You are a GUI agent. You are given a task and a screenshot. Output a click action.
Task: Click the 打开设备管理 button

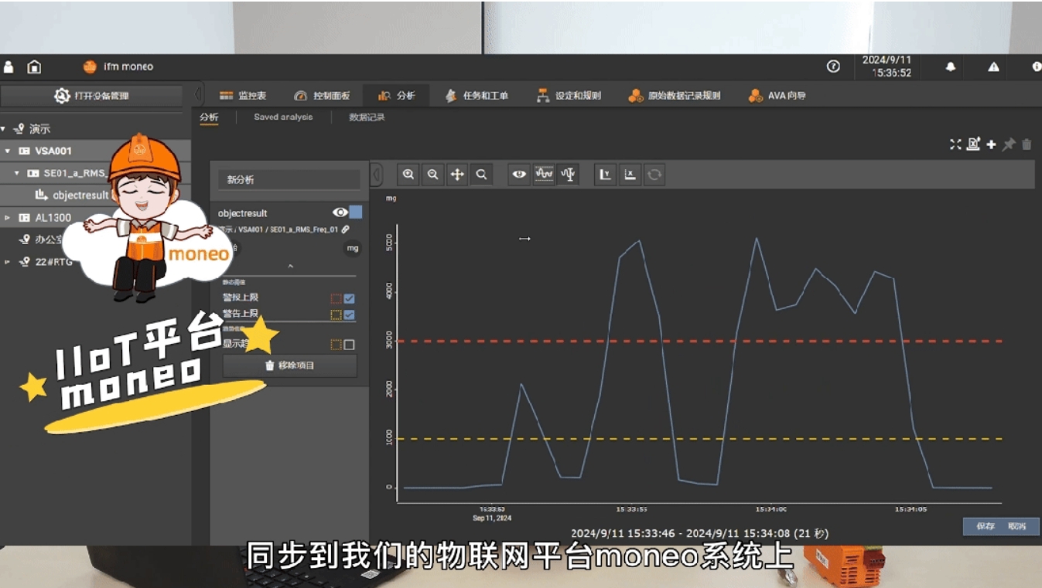pyautogui.click(x=91, y=96)
